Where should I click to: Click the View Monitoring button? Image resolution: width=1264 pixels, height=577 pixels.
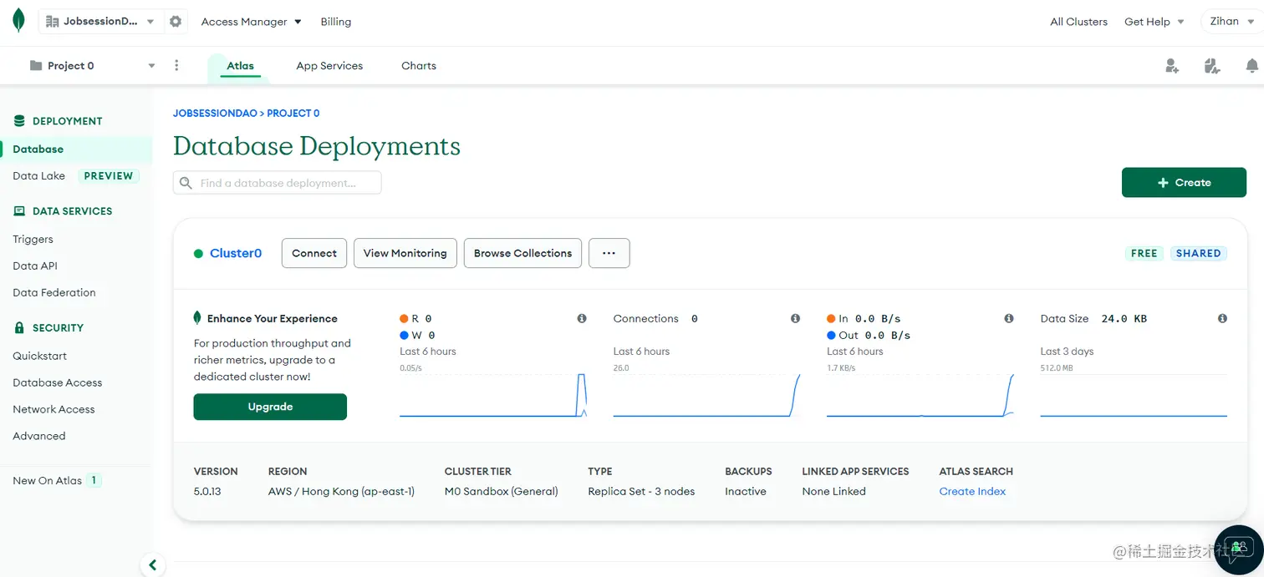(405, 254)
